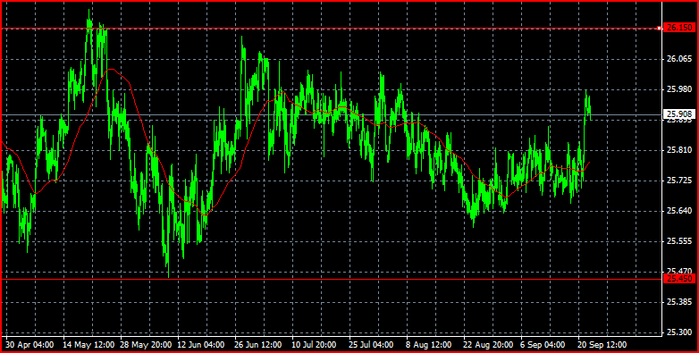
Task: Click the 25.300 price scale value
Action: 678,332
